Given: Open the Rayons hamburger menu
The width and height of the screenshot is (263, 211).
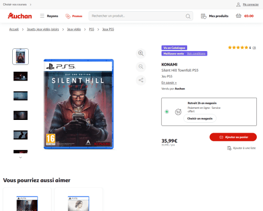Looking at the screenshot, I should pos(49,16).
